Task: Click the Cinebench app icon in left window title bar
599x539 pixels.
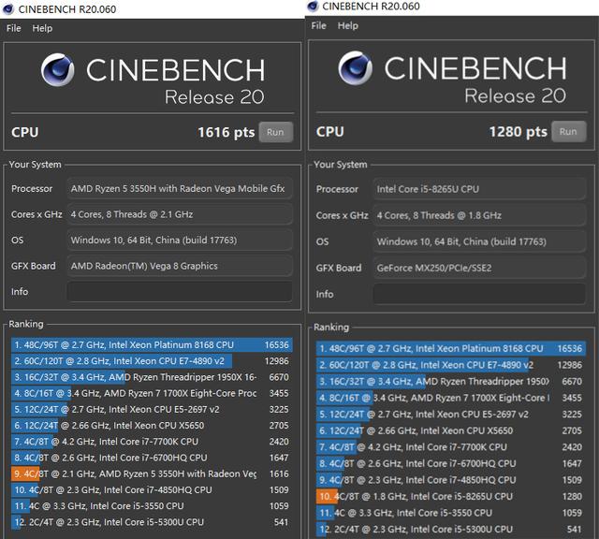Action: coord(8,8)
